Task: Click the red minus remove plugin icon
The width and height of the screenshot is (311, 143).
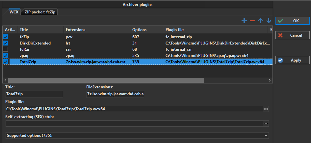Action: [252, 21]
